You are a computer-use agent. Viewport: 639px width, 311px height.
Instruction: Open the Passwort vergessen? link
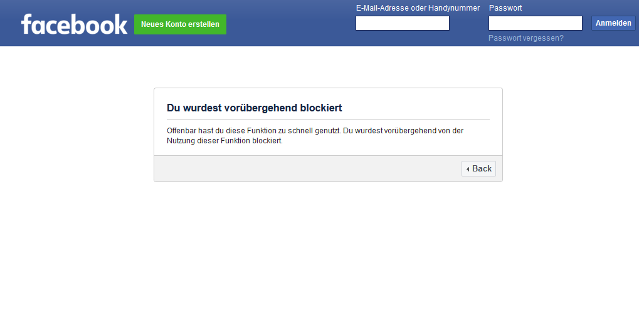click(x=525, y=38)
